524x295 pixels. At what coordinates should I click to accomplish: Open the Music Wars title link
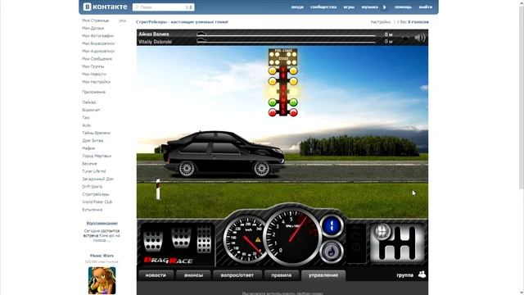pyautogui.click(x=102, y=256)
